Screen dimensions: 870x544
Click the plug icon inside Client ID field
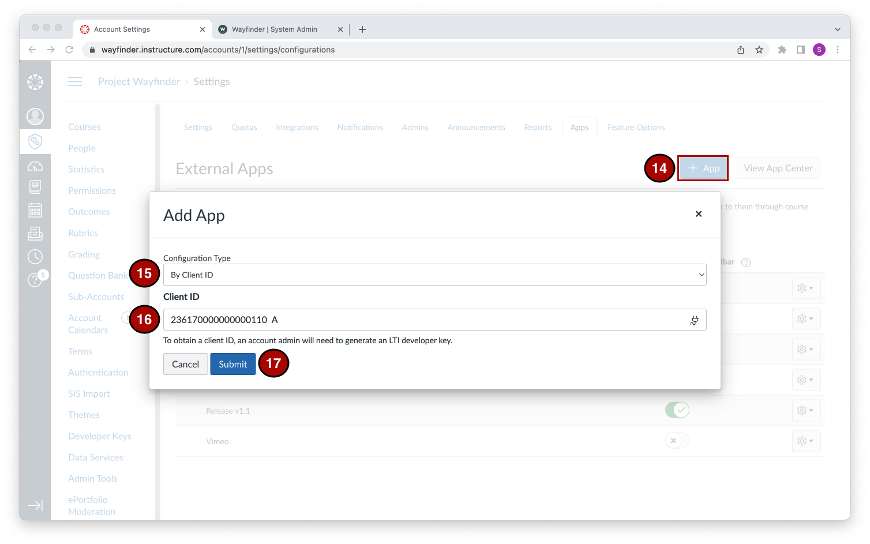coord(695,320)
